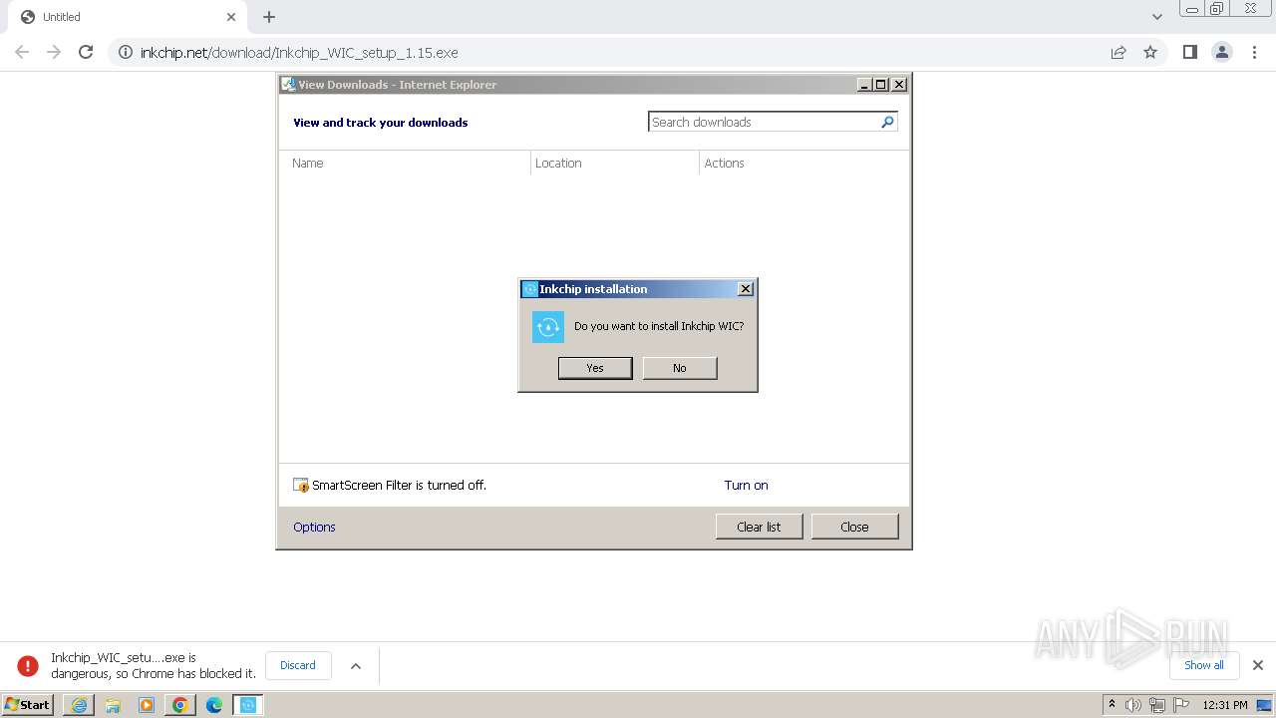This screenshot has height=718, width=1276.
Task: Click the Location column header
Action: pyautogui.click(x=558, y=163)
